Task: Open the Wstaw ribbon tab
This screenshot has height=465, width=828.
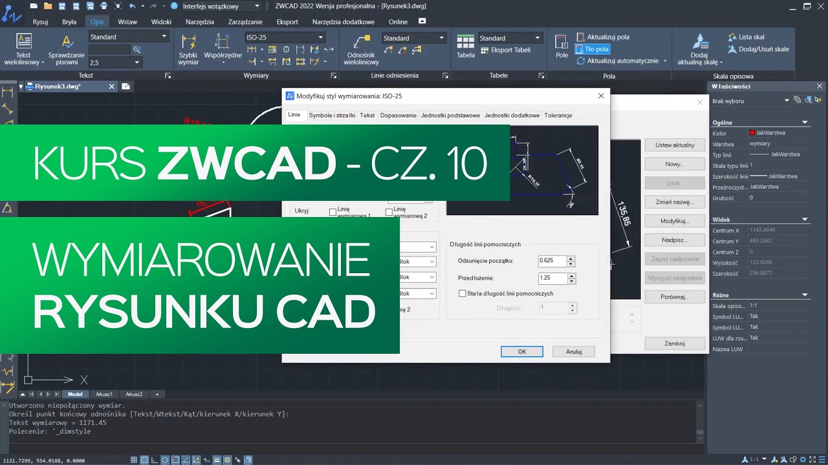Action: pos(127,21)
